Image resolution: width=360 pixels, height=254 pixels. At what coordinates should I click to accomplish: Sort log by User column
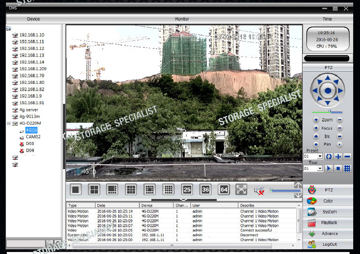(x=214, y=205)
